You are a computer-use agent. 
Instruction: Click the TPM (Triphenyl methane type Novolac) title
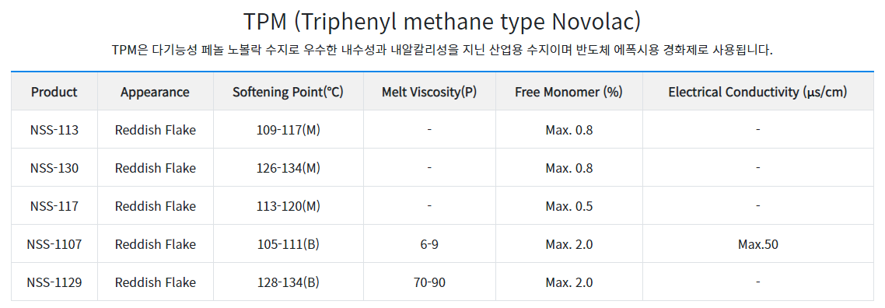pyautogui.click(x=442, y=22)
